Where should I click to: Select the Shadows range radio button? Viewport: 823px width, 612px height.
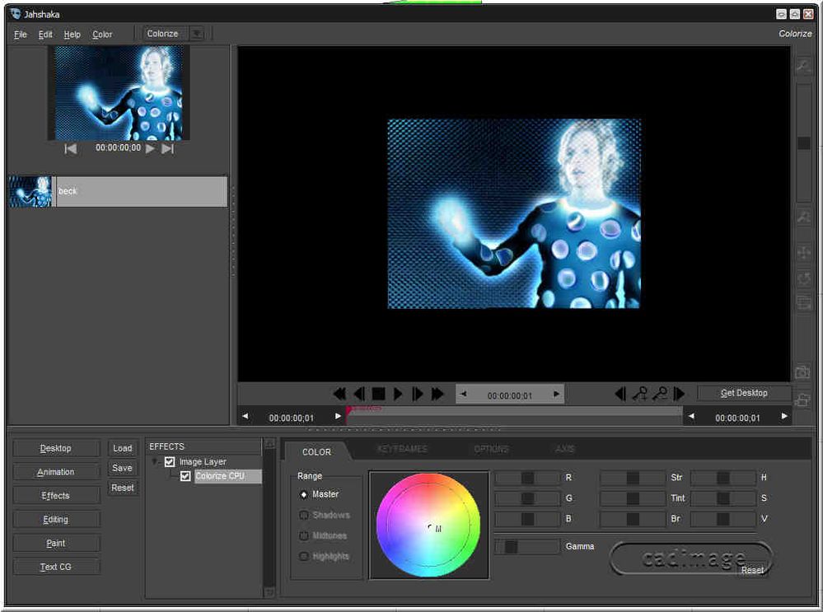tap(303, 515)
